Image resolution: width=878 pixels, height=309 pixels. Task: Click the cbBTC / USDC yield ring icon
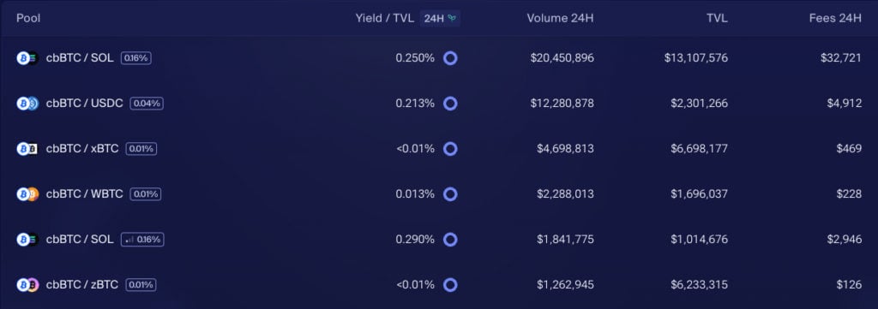[450, 104]
